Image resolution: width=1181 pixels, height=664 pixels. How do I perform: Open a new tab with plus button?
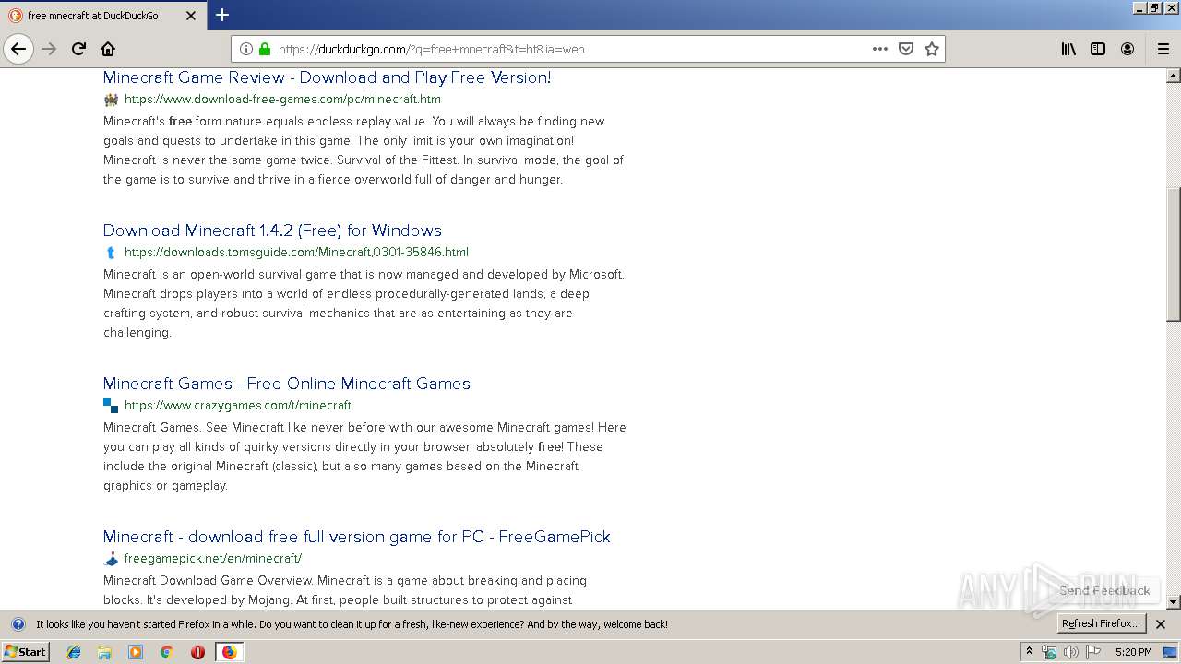[222, 15]
